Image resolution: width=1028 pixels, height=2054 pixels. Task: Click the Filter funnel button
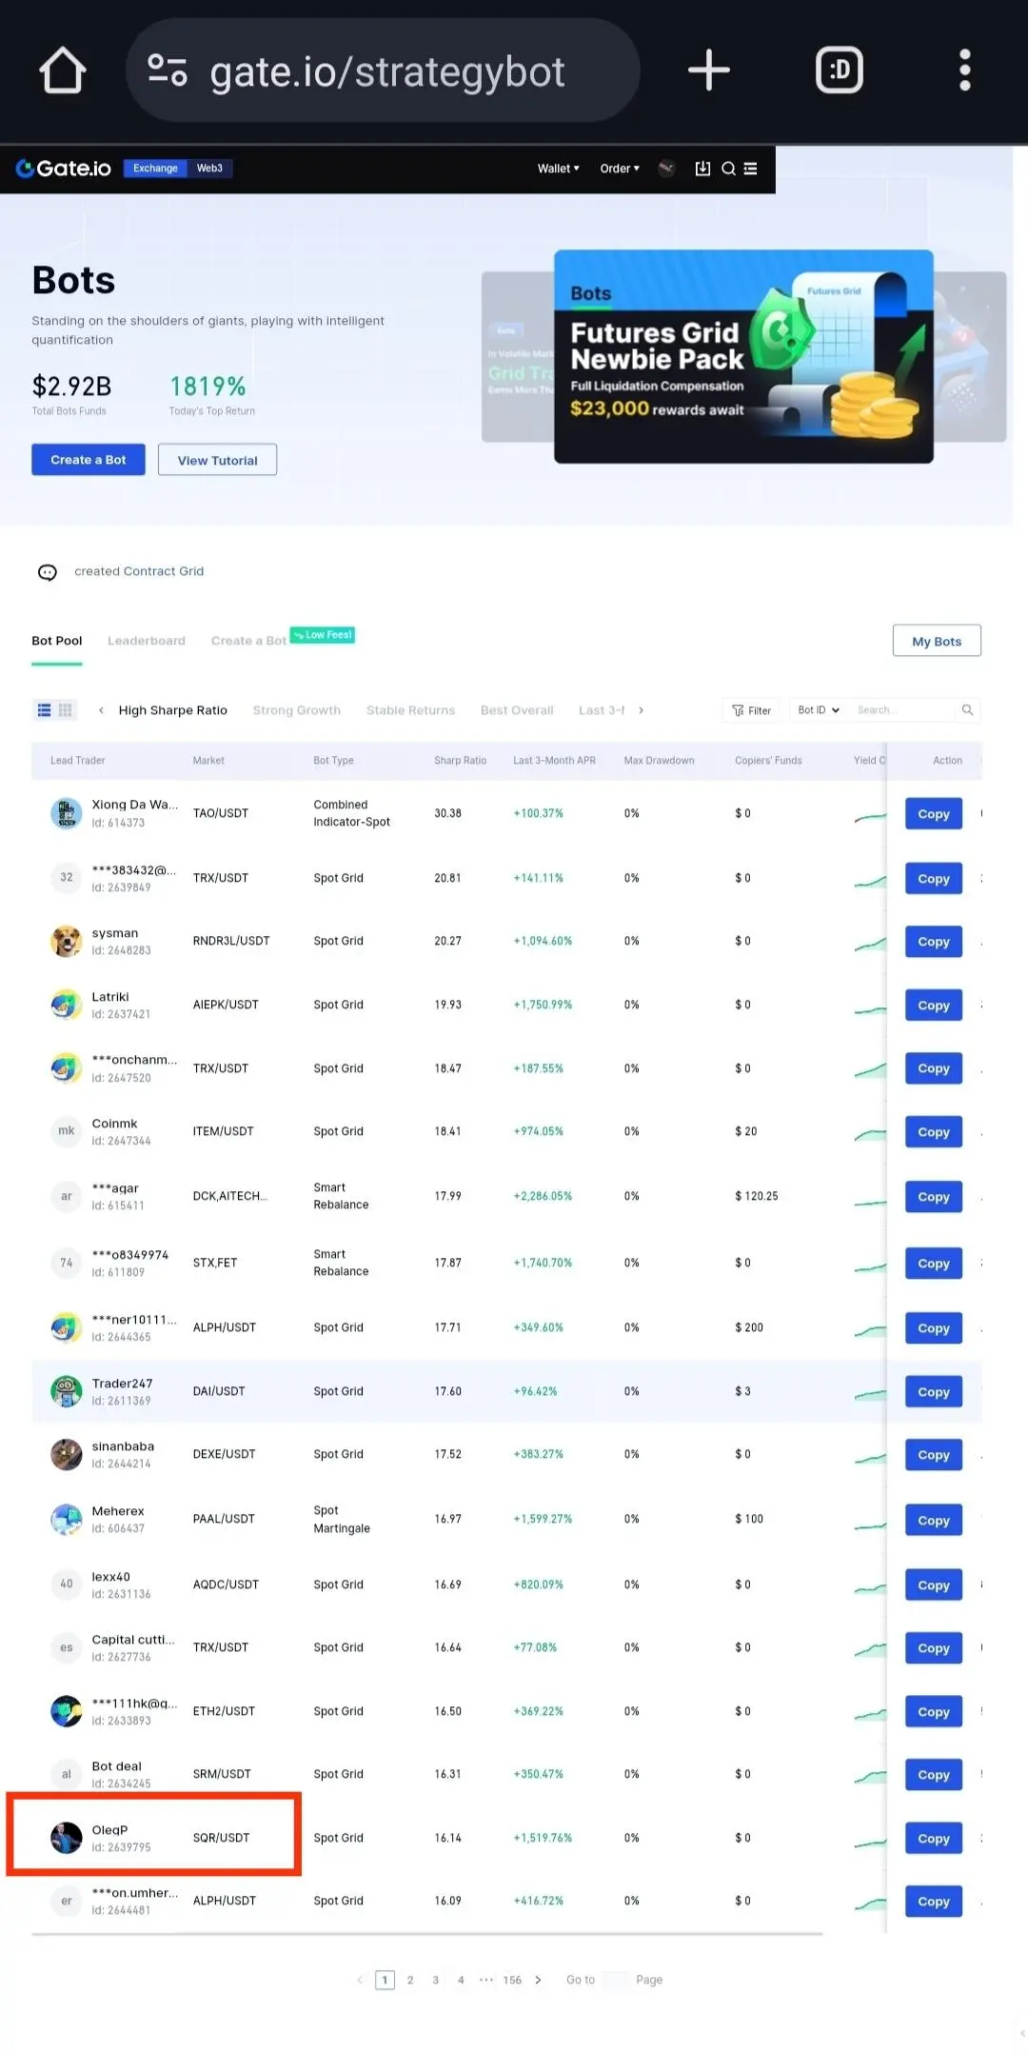[x=751, y=710]
